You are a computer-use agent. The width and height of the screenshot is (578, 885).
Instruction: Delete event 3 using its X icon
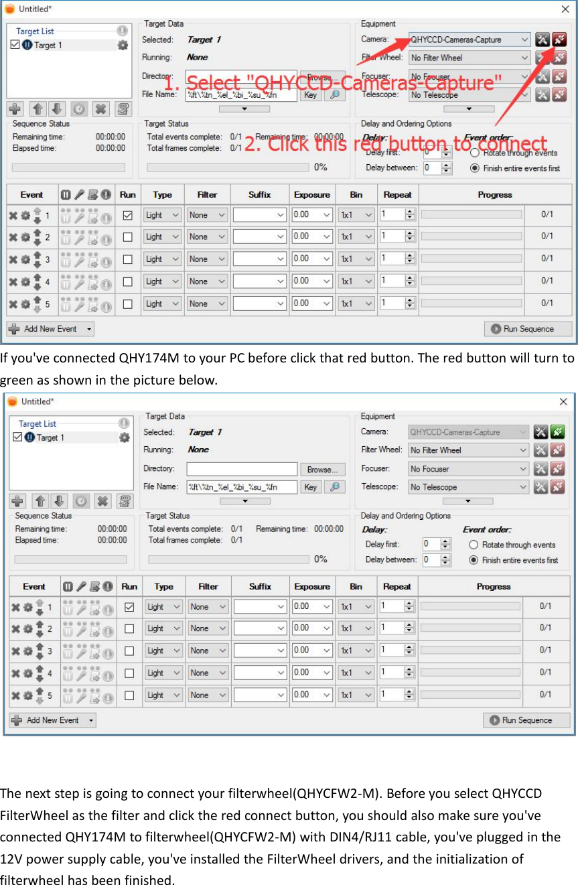[12, 259]
